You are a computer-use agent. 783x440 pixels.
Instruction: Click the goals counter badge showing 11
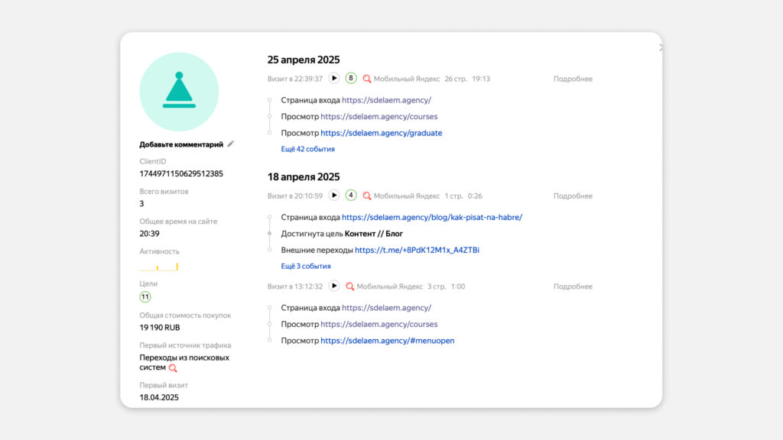(x=145, y=297)
